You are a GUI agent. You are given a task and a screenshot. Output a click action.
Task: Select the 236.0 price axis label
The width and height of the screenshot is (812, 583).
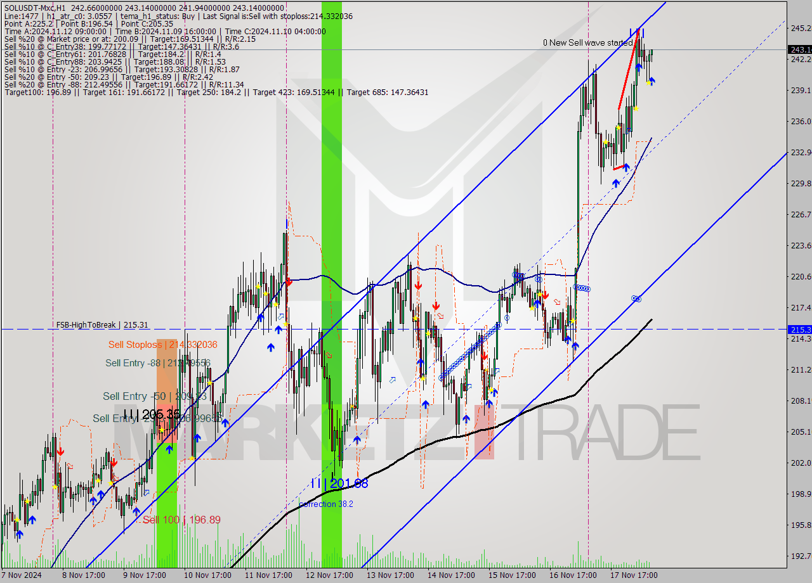[x=801, y=121]
